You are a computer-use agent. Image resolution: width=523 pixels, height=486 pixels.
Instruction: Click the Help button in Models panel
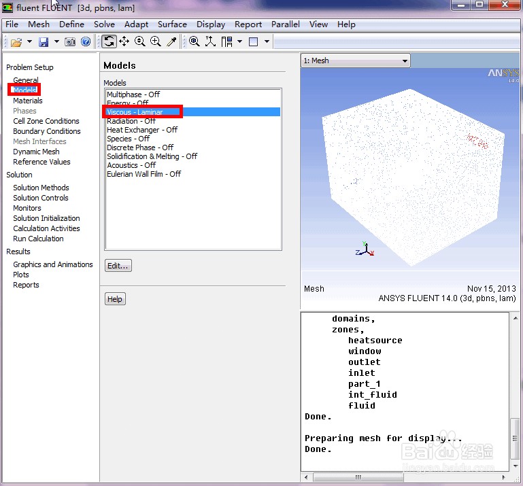pos(115,299)
